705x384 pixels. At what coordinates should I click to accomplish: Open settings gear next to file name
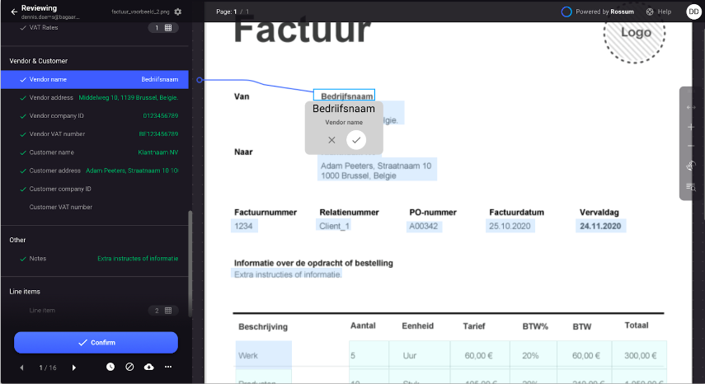click(x=178, y=12)
